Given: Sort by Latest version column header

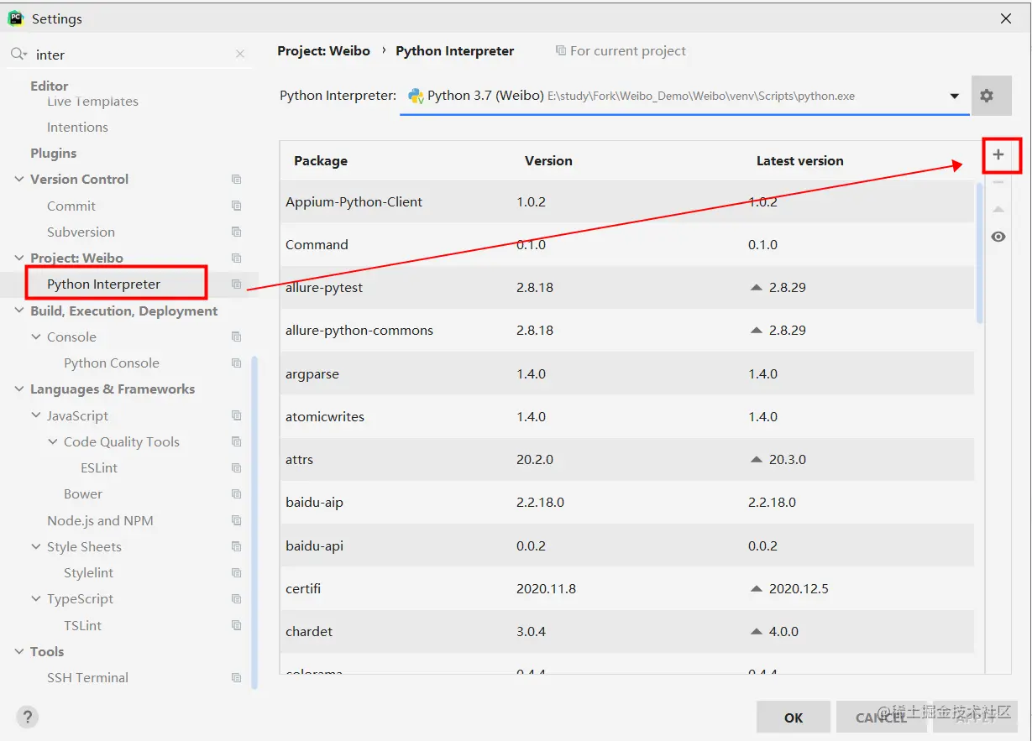Looking at the screenshot, I should 799,161.
